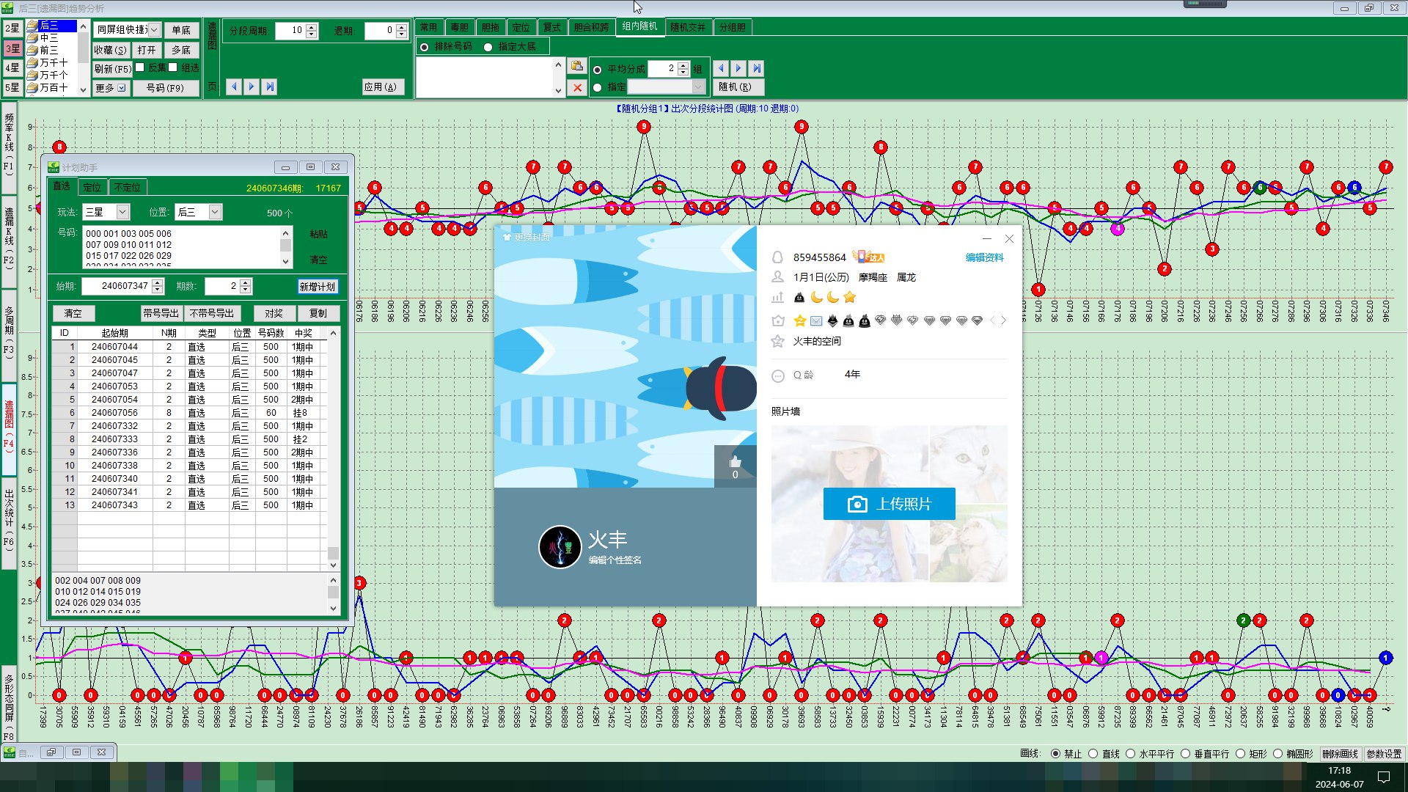Click the 后三 folder item in play list
This screenshot has height=792, width=1408.
51,26
